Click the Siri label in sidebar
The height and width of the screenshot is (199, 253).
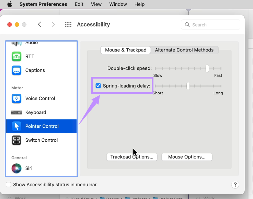pyautogui.click(x=29, y=168)
